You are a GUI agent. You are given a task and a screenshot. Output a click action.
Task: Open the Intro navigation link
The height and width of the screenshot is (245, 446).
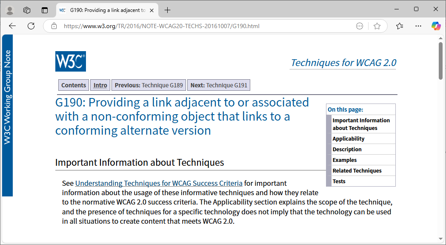click(100, 85)
